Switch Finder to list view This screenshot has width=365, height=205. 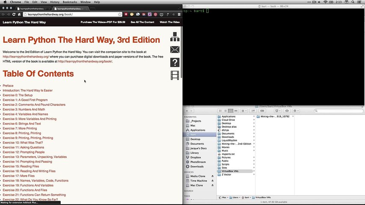226,111
